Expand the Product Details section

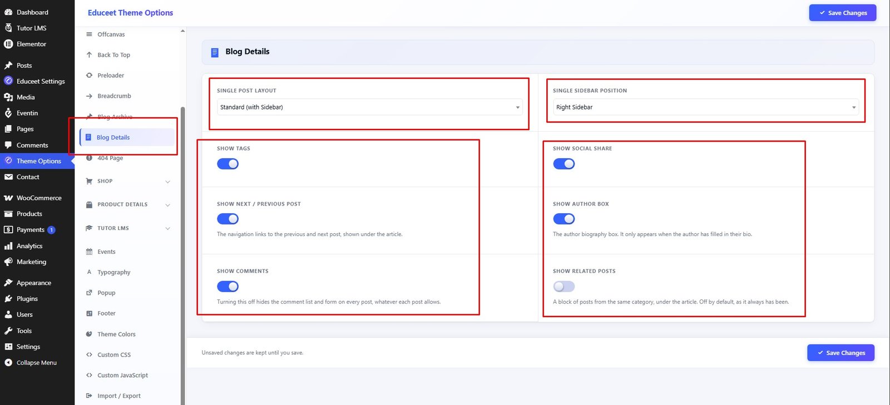point(127,204)
